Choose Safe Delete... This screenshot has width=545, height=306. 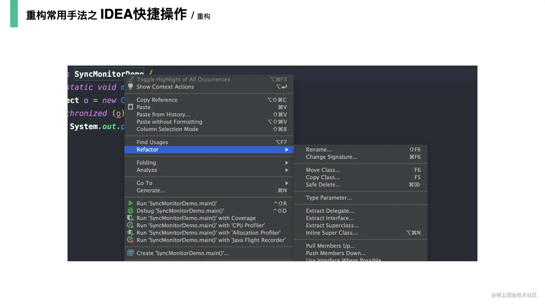click(360, 185)
